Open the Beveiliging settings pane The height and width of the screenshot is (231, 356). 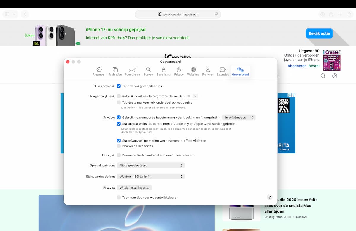[x=163, y=71]
